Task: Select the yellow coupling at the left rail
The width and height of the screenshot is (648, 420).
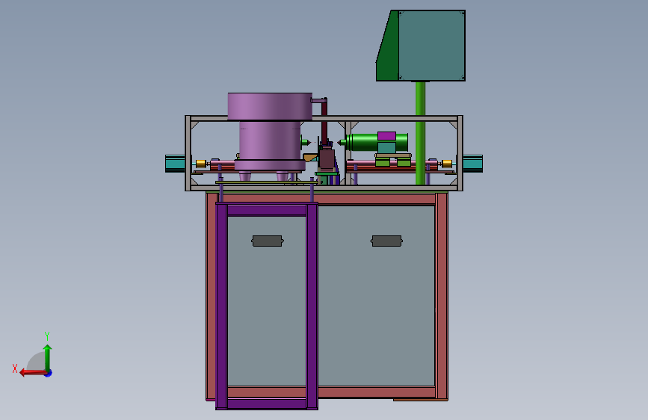Action: click(x=201, y=164)
